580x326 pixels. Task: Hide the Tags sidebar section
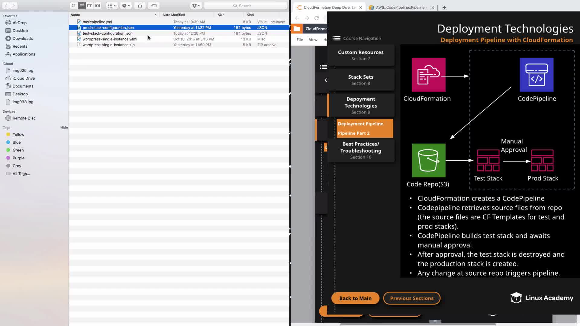64,127
